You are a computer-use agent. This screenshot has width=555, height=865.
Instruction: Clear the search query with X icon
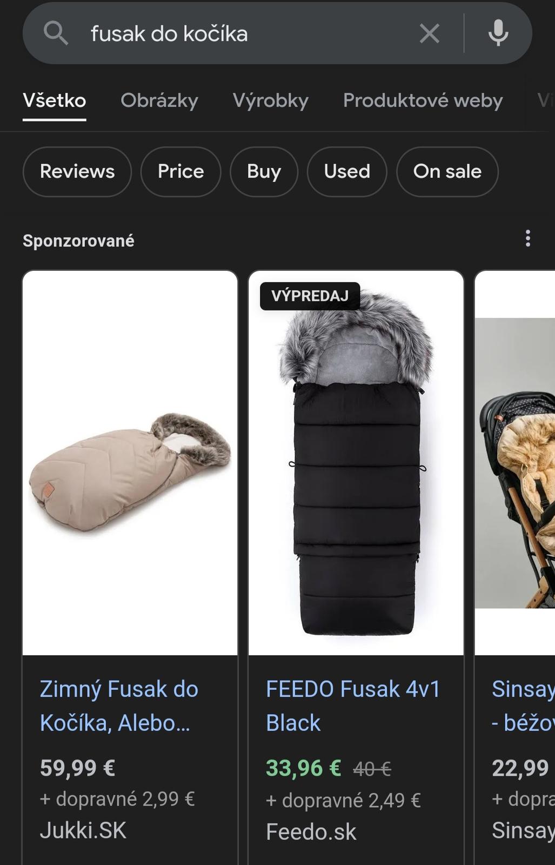click(430, 34)
